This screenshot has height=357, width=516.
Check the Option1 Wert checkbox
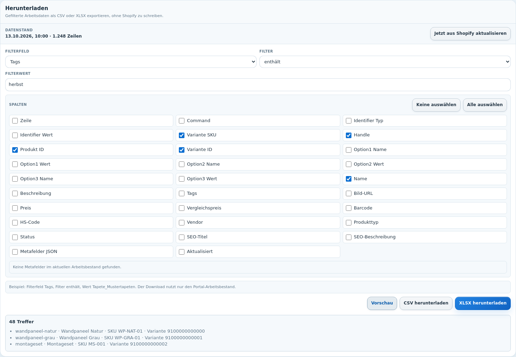click(x=15, y=164)
